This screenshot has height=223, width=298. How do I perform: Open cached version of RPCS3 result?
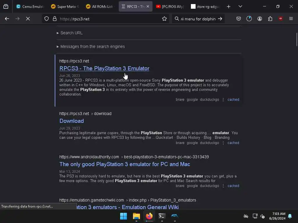tap(233, 100)
